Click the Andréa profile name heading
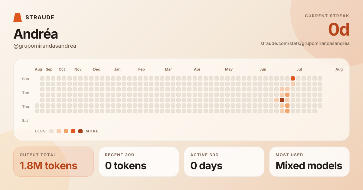Screen dimensions: 363x190 point(36,34)
